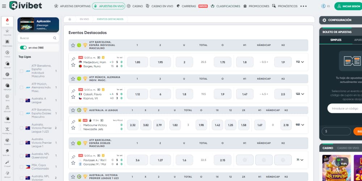Star the Melbourne Victory vs Newcastle Jets match
The image size is (362, 181).
73,128
